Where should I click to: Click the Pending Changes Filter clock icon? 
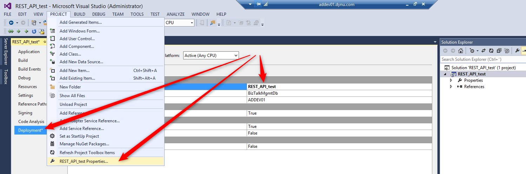pyautogui.click(x=472, y=51)
